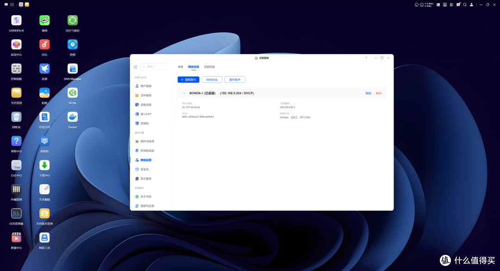Screen dimensions: 500x271
Task: Open the 控制面板 desktop icon
Action: click(16, 69)
